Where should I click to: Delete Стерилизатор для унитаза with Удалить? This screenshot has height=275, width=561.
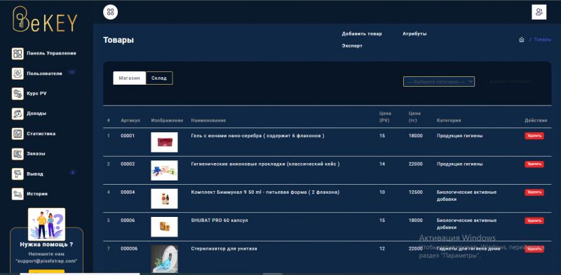[534, 249]
